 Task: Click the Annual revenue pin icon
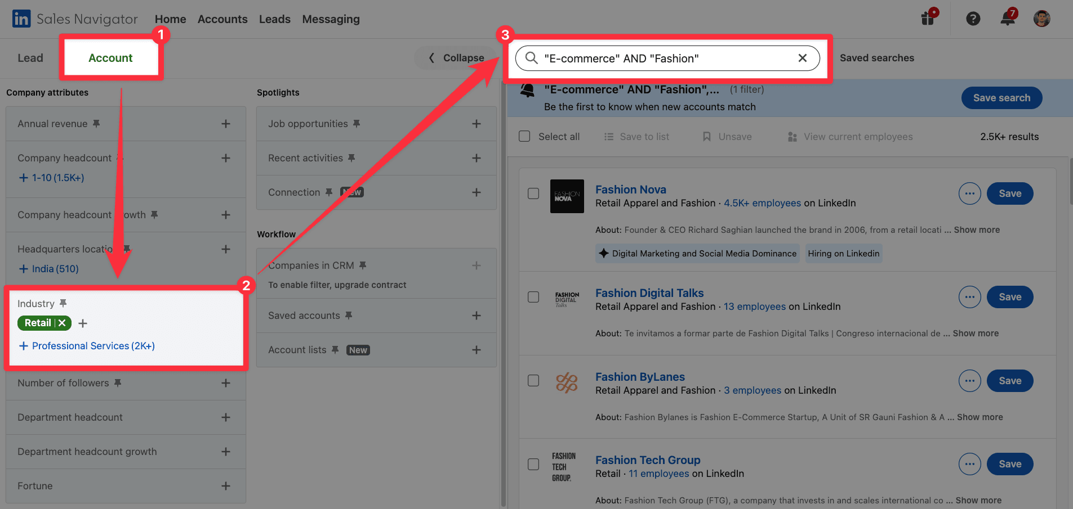(96, 123)
